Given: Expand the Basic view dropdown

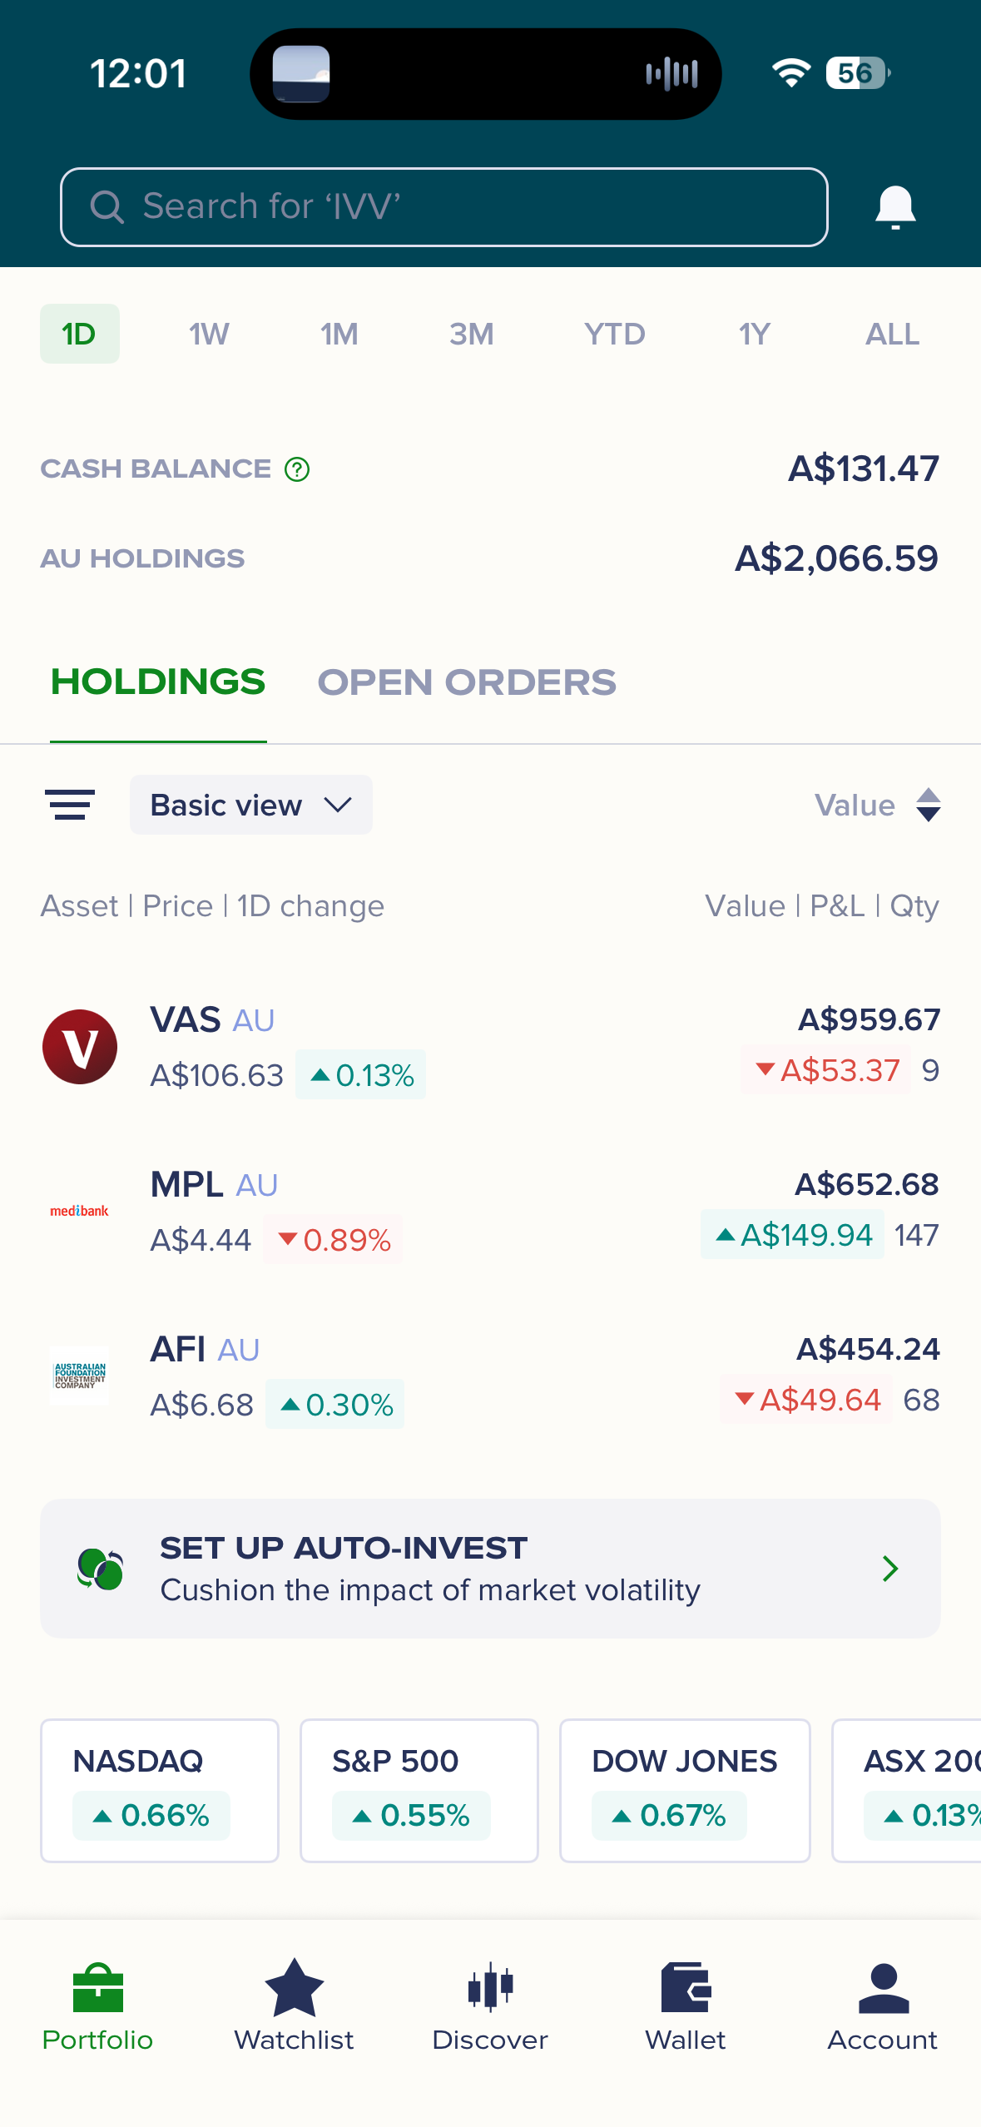Looking at the screenshot, I should point(250,805).
